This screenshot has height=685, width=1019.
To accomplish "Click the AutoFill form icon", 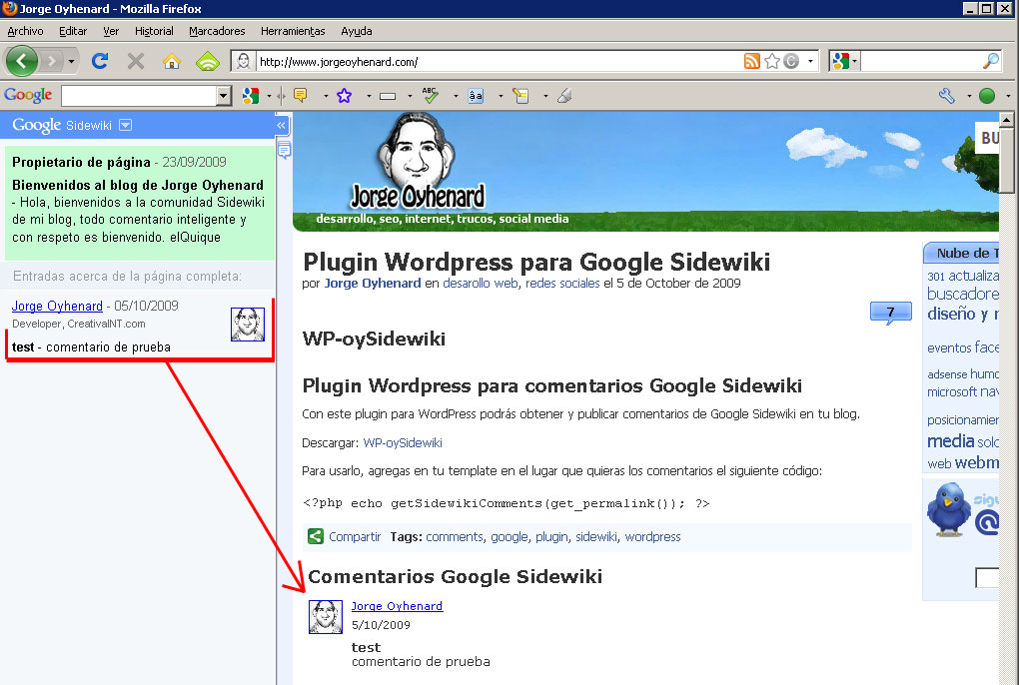I will pyautogui.click(x=520, y=96).
